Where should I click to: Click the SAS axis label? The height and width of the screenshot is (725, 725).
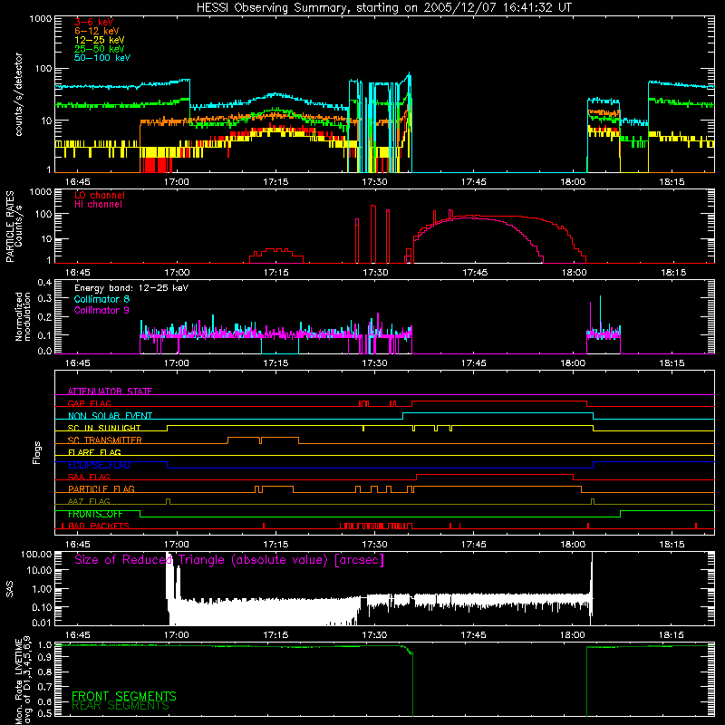[10, 589]
